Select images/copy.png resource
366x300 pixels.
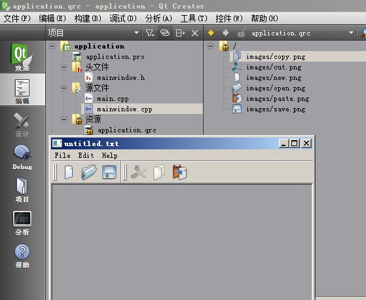(276, 57)
